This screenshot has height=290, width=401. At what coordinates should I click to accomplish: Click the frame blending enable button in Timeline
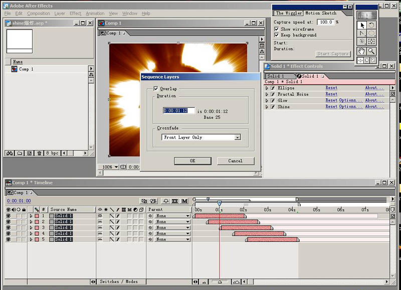tap(175, 201)
